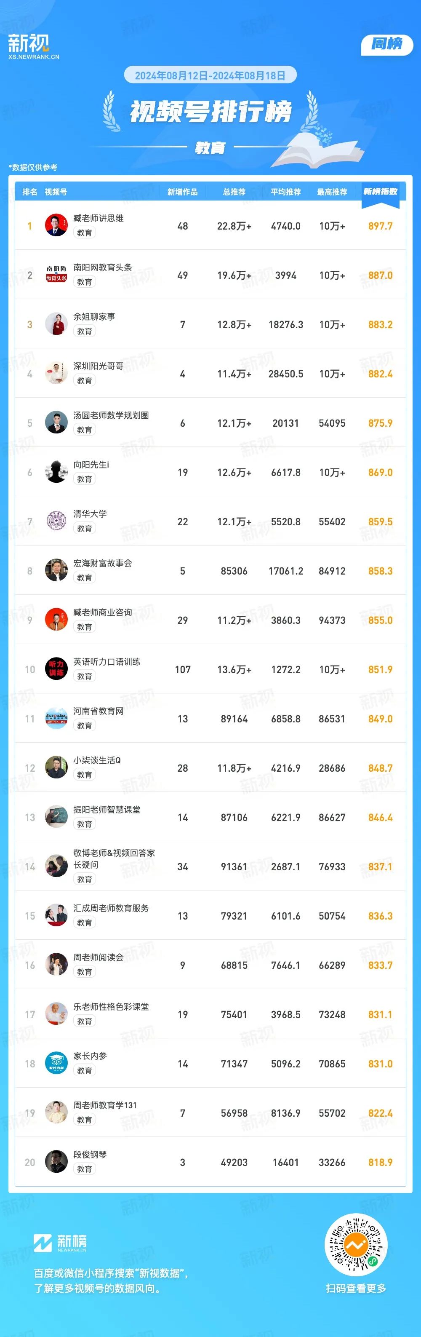Click the 新榜指数 column header
This screenshot has width=421, height=1337.
click(381, 192)
